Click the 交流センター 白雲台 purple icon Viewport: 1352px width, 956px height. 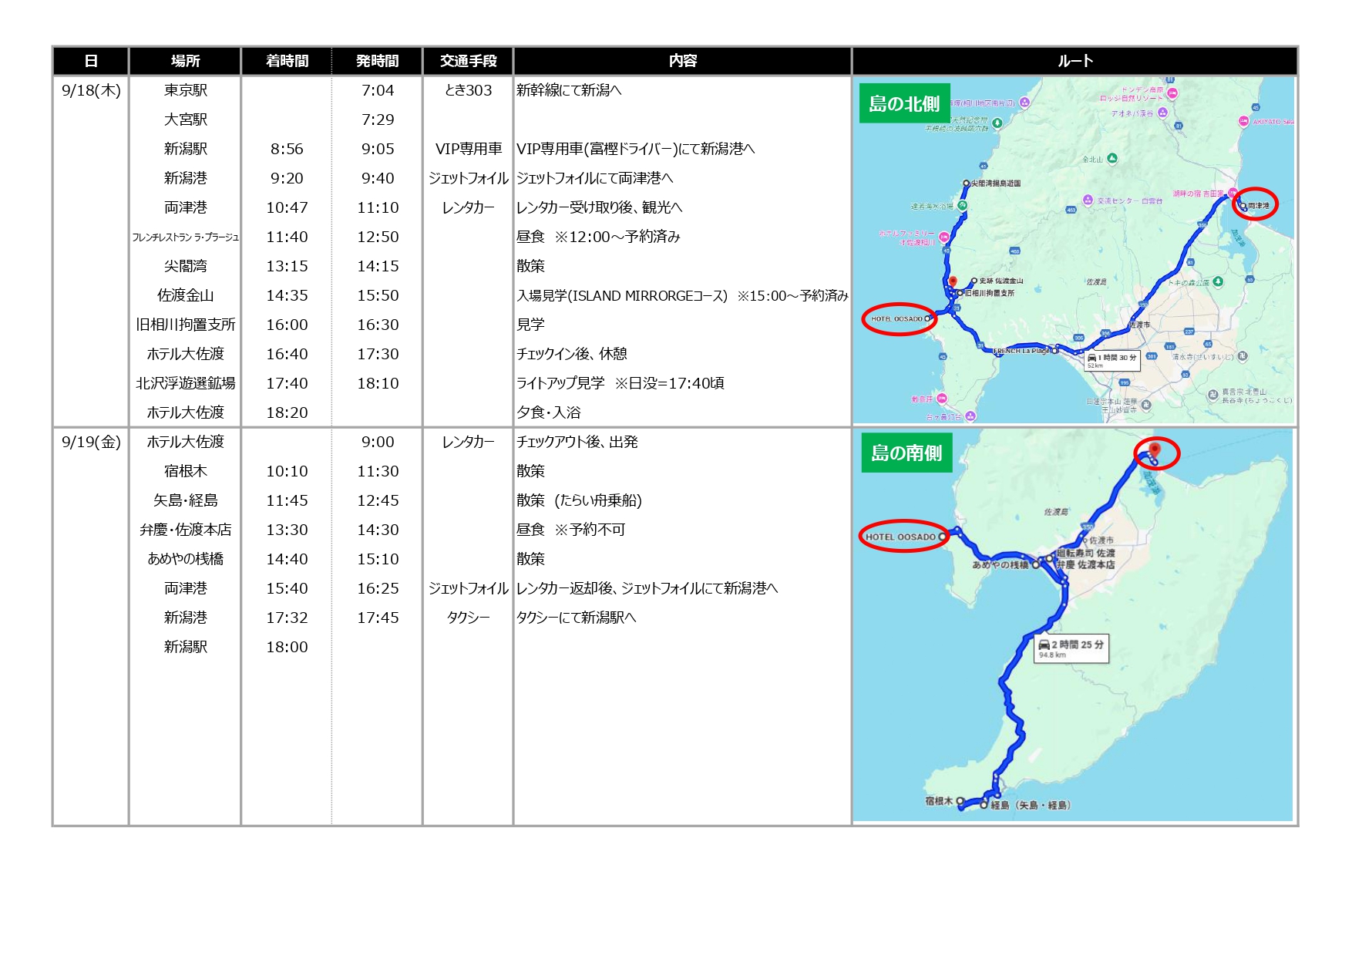pyautogui.click(x=1088, y=200)
